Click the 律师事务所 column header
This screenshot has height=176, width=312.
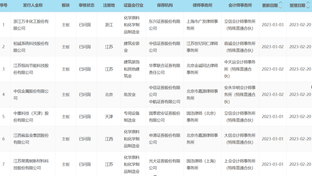click(202, 5)
